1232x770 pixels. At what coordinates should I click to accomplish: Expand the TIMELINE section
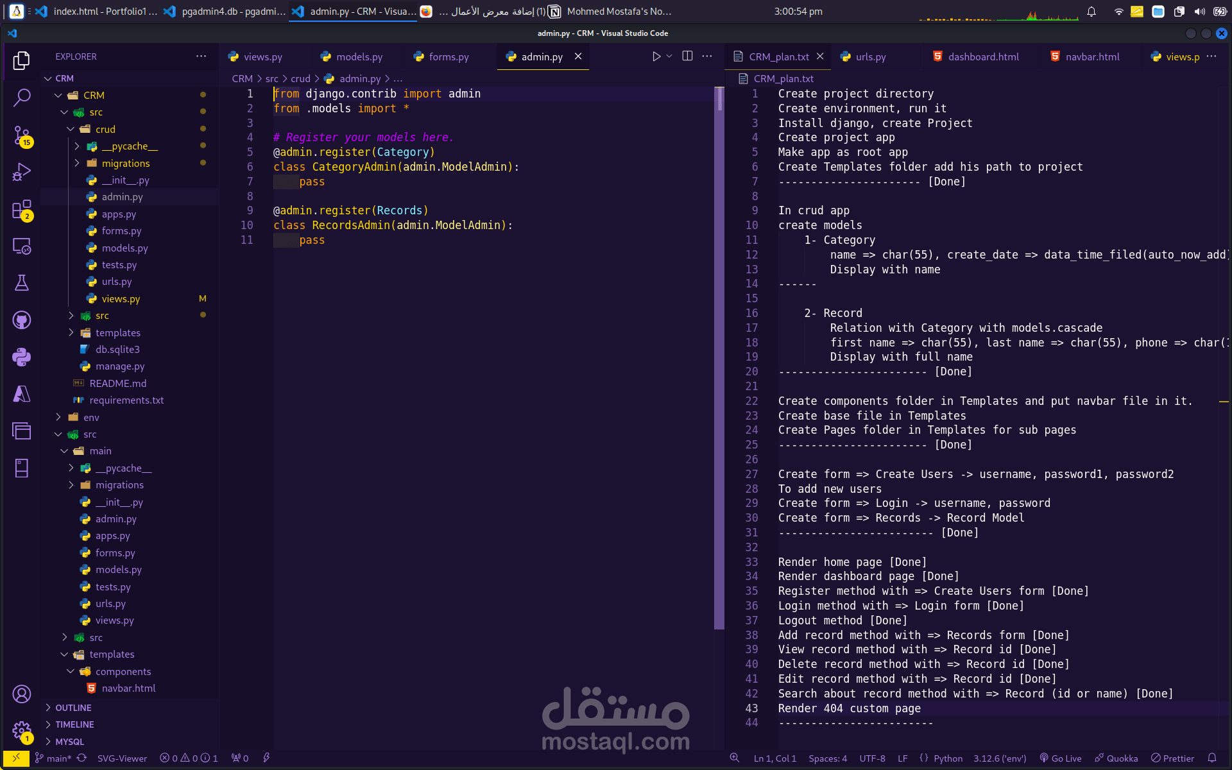(74, 724)
